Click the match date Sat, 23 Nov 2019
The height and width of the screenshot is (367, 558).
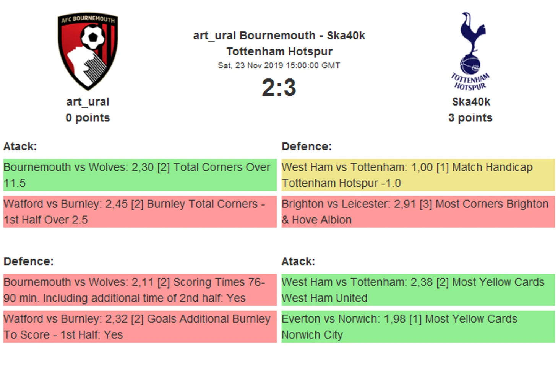[279, 65]
